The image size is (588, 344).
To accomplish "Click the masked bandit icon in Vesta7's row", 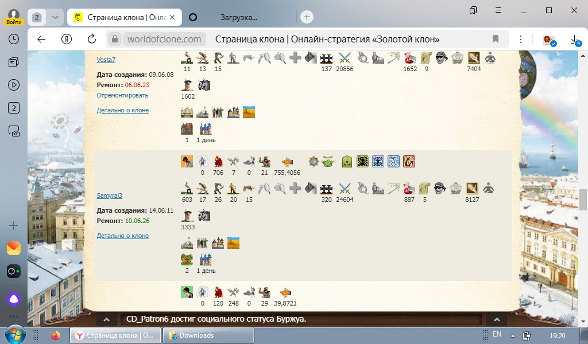I will click(441, 57).
